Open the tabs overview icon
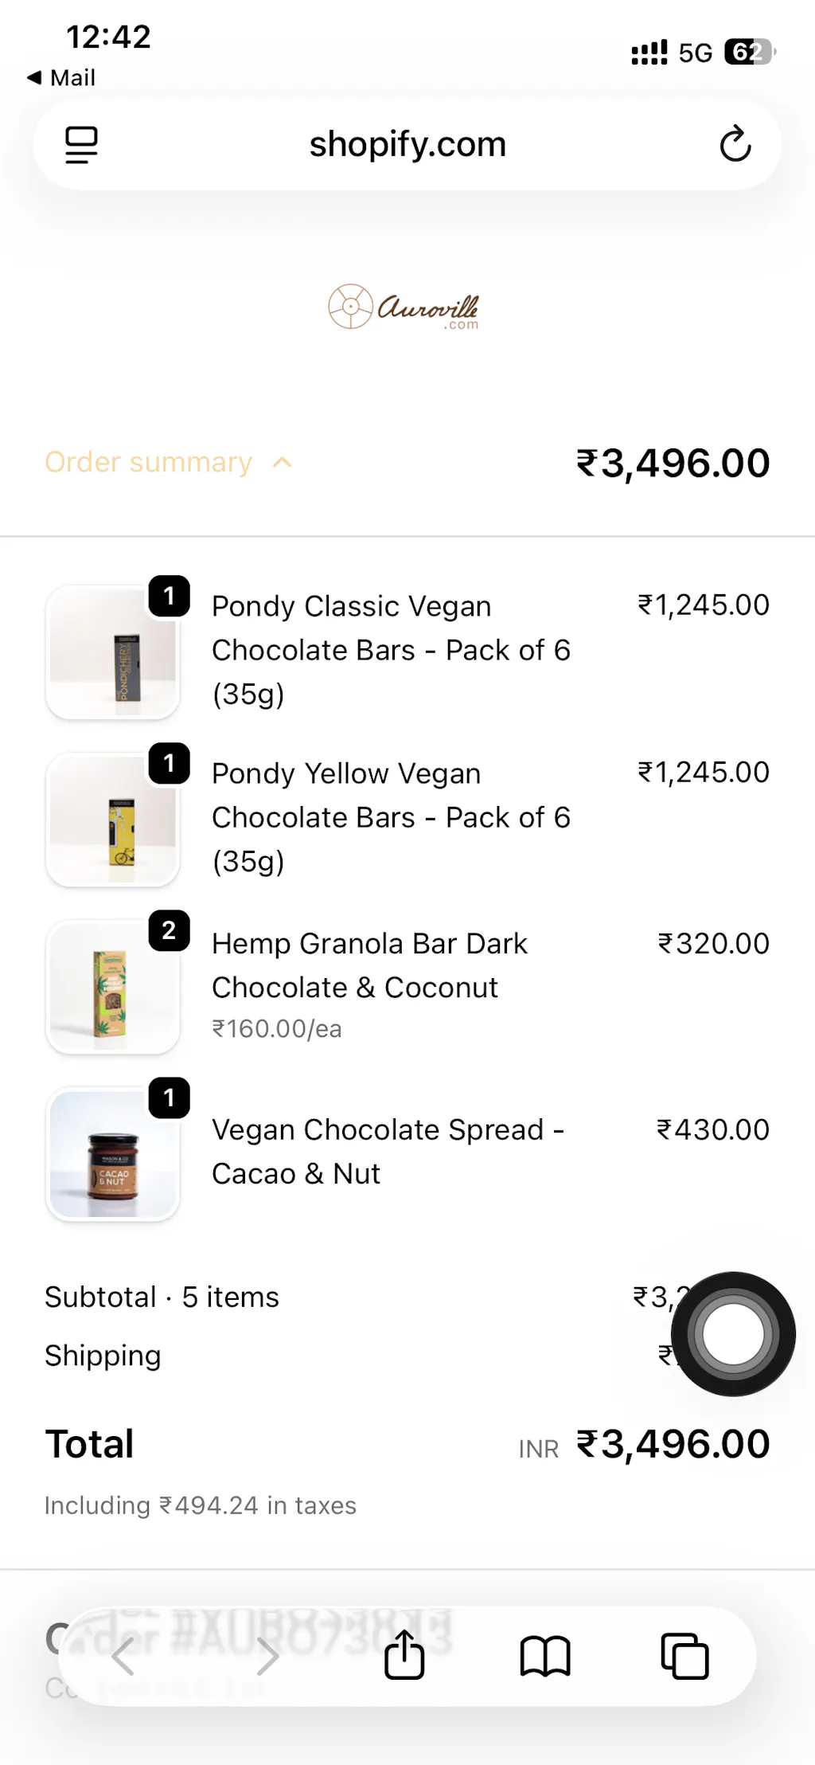This screenshot has width=815, height=1765. (684, 1657)
